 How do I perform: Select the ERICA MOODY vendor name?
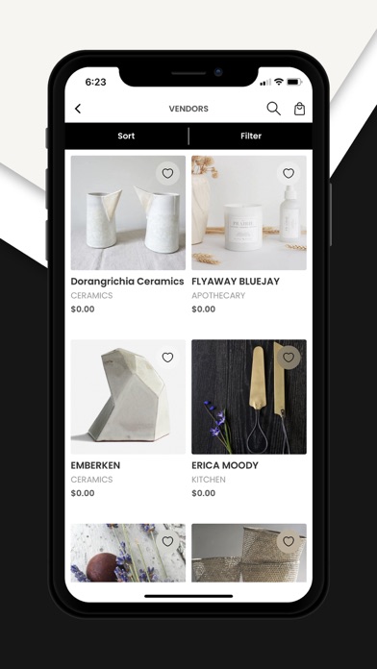coord(225,465)
